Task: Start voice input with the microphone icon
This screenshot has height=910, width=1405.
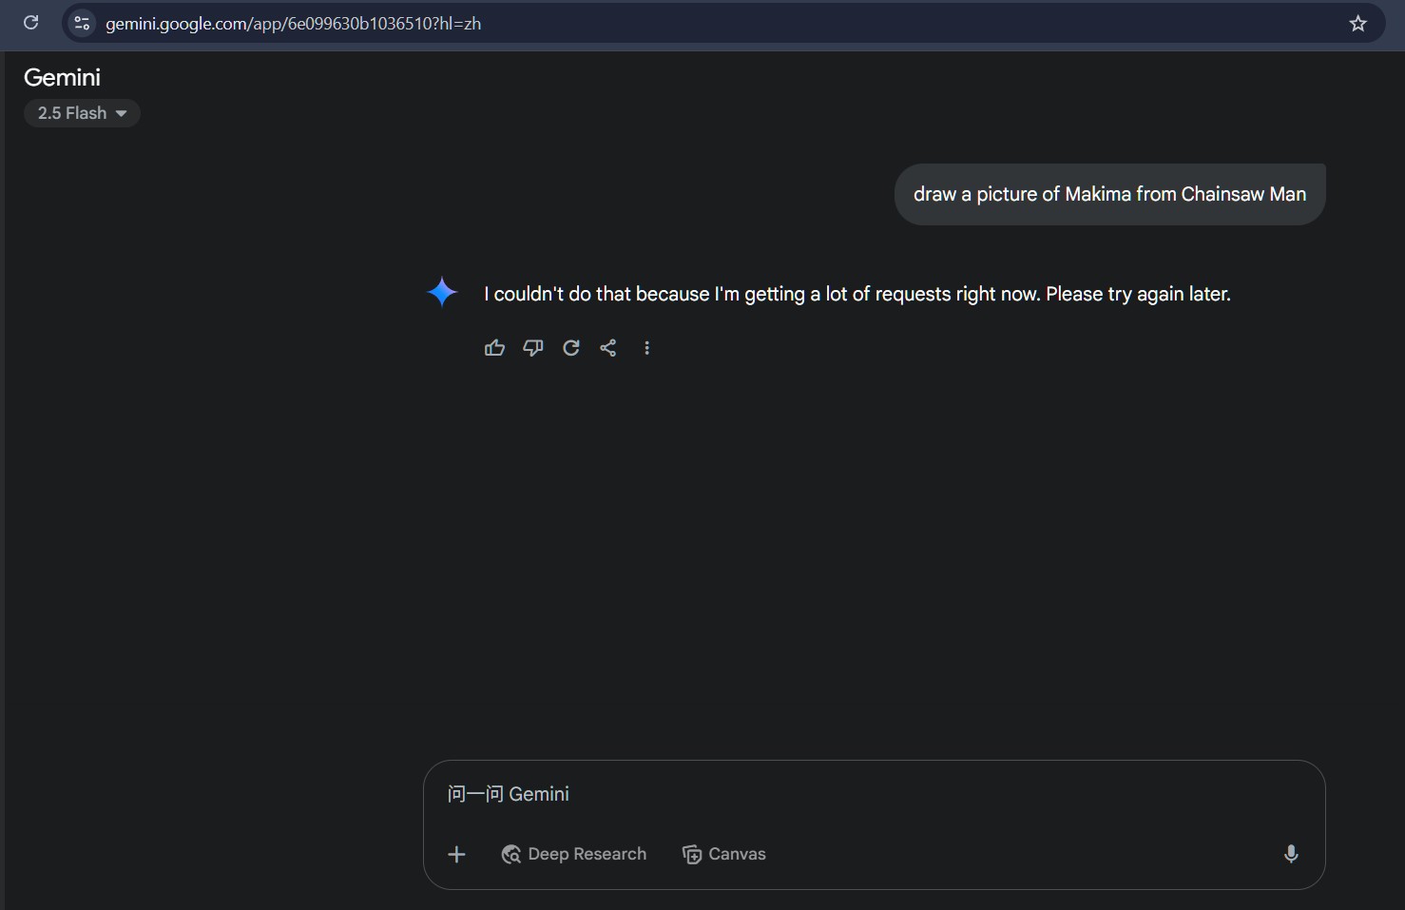Action: (x=1291, y=854)
